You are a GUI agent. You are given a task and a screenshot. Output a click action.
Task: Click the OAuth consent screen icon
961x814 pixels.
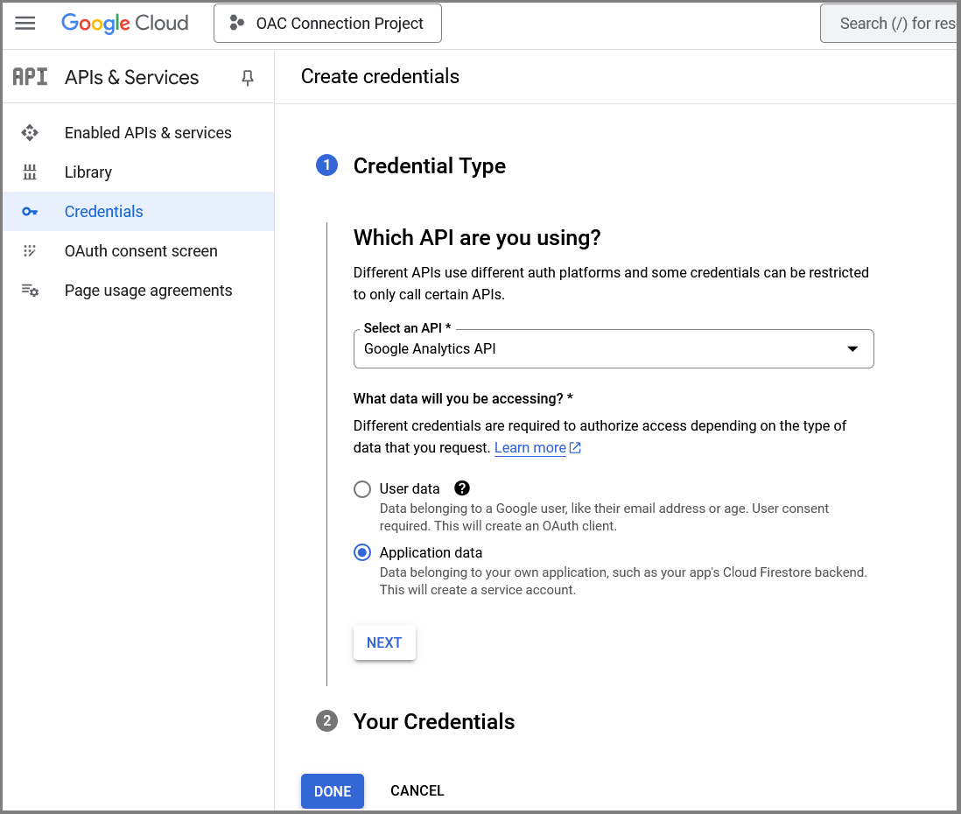pos(29,250)
